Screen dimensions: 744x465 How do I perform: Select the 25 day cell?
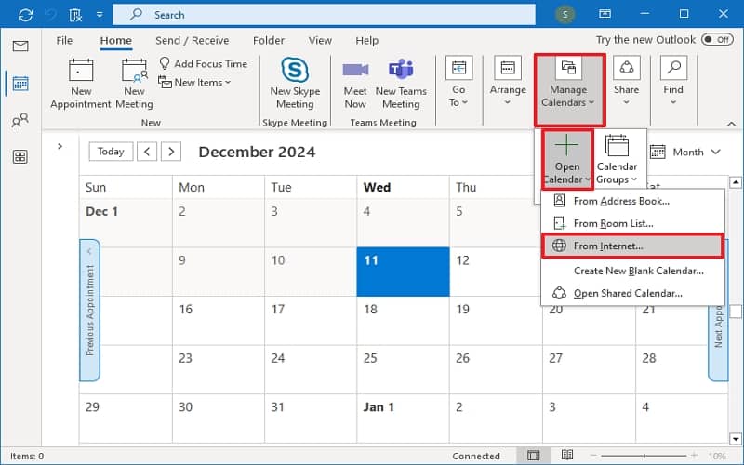pos(403,369)
